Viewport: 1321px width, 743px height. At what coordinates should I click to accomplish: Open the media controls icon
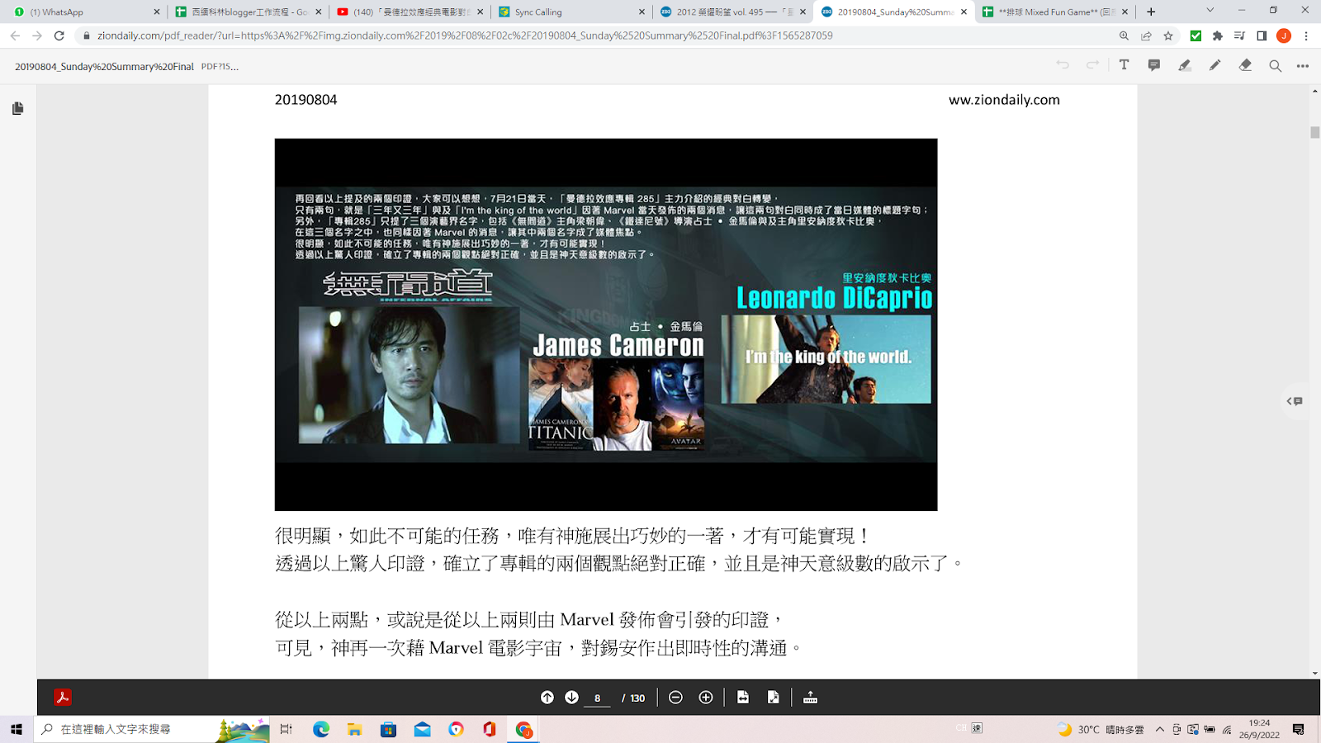pos(1239,35)
